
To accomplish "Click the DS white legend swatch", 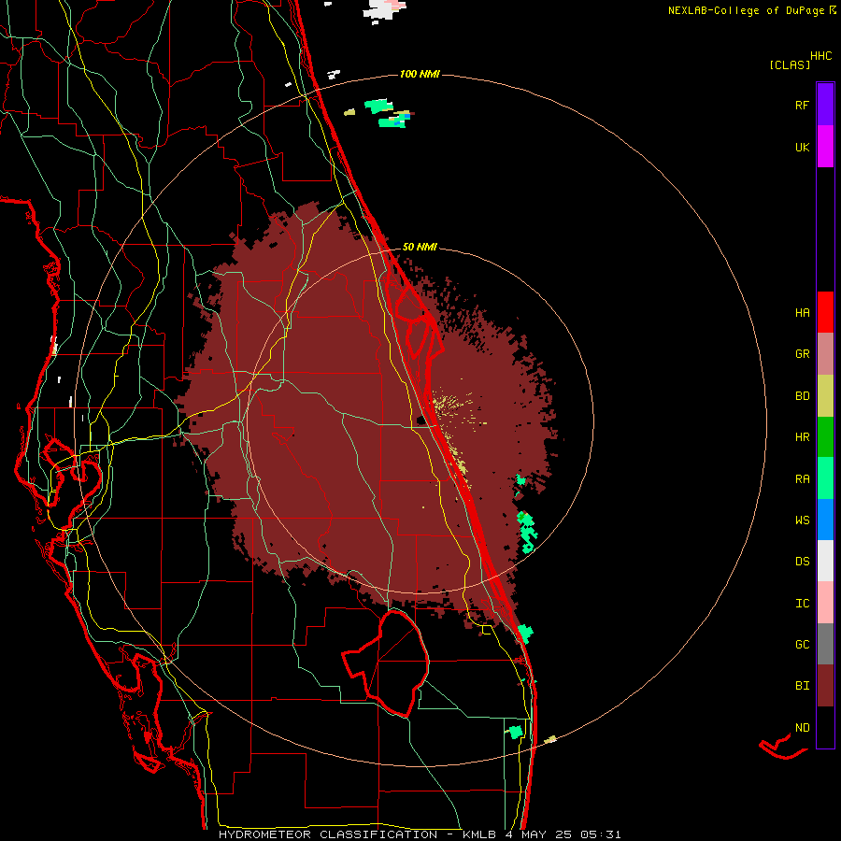I will coord(825,561).
